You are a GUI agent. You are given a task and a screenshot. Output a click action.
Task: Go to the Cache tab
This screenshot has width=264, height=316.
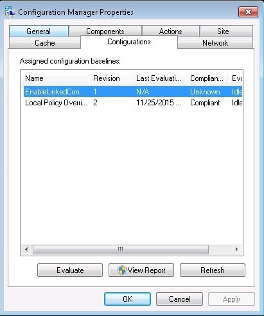tap(45, 43)
